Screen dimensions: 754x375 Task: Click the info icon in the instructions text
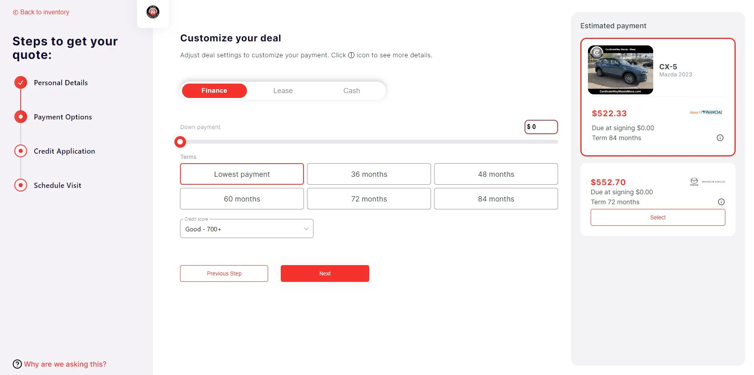[x=351, y=55]
